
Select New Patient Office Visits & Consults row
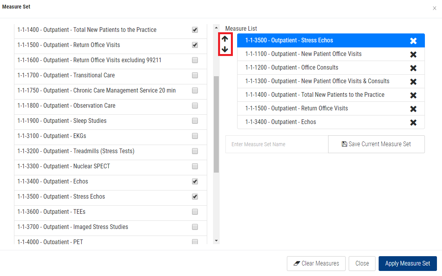point(317,81)
